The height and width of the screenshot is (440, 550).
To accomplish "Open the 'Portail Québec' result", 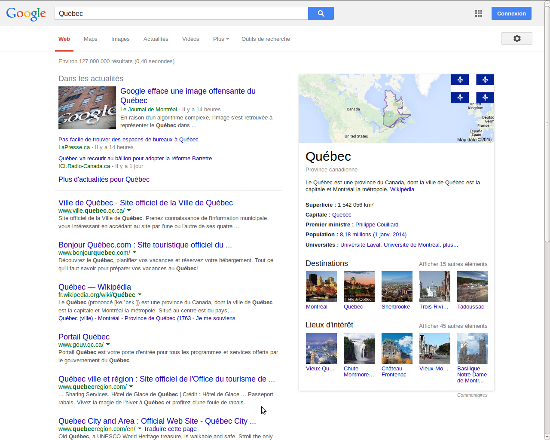I will pos(84,337).
